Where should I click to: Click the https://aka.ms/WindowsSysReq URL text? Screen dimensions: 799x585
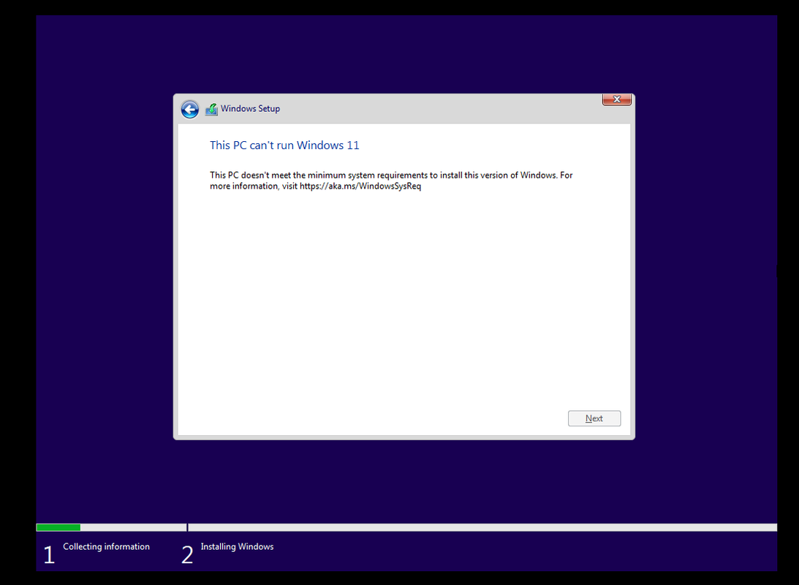pos(360,186)
